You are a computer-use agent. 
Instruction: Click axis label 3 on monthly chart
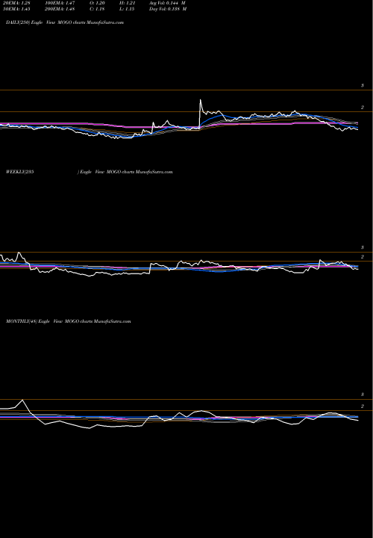coord(362,395)
